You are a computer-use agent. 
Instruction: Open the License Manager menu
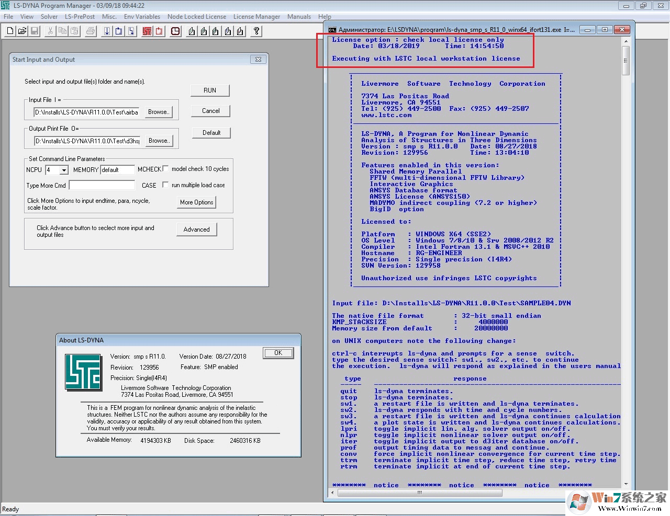click(x=256, y=17)
